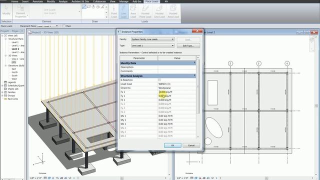320x180 pixels.
Task: Expand the Draw gallery more arrow
Action: [106, 17]
